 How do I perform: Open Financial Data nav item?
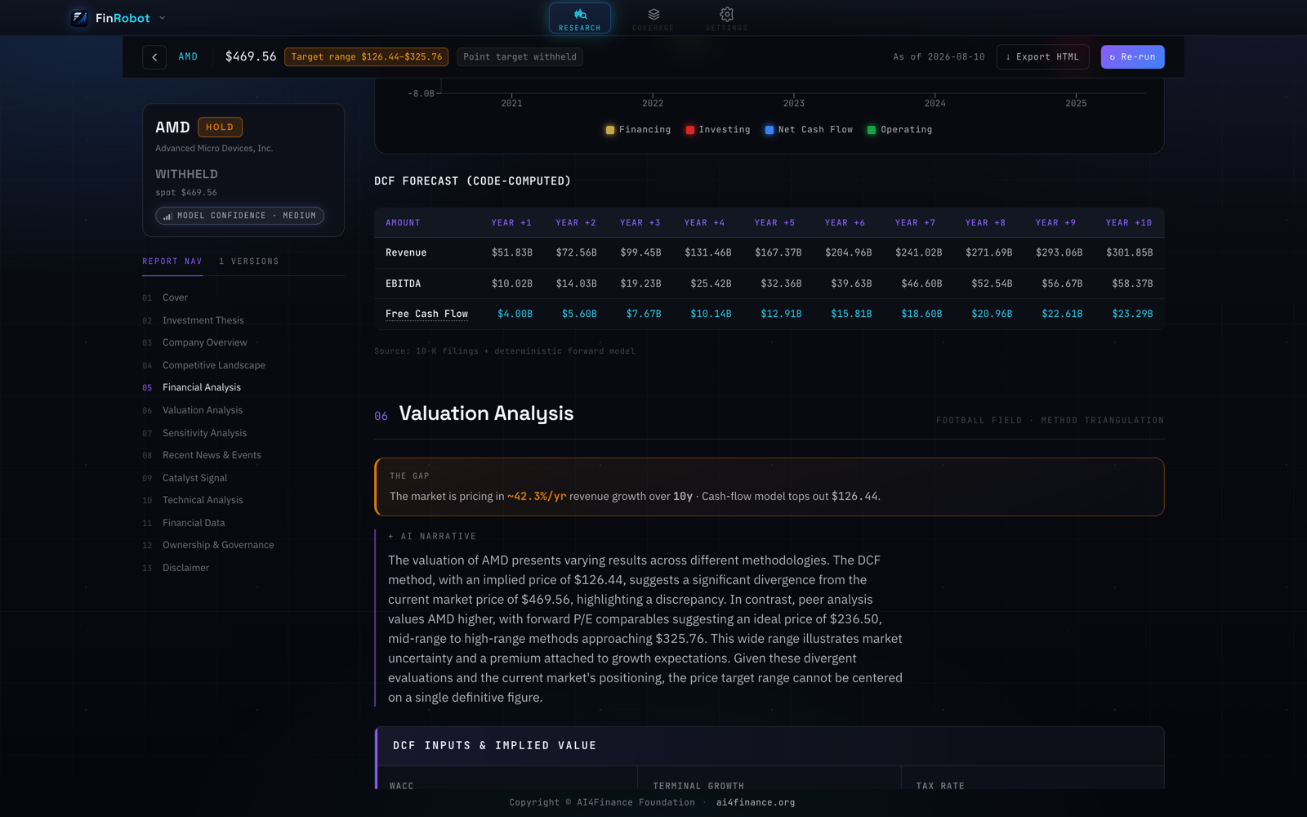tap(193, 523)
